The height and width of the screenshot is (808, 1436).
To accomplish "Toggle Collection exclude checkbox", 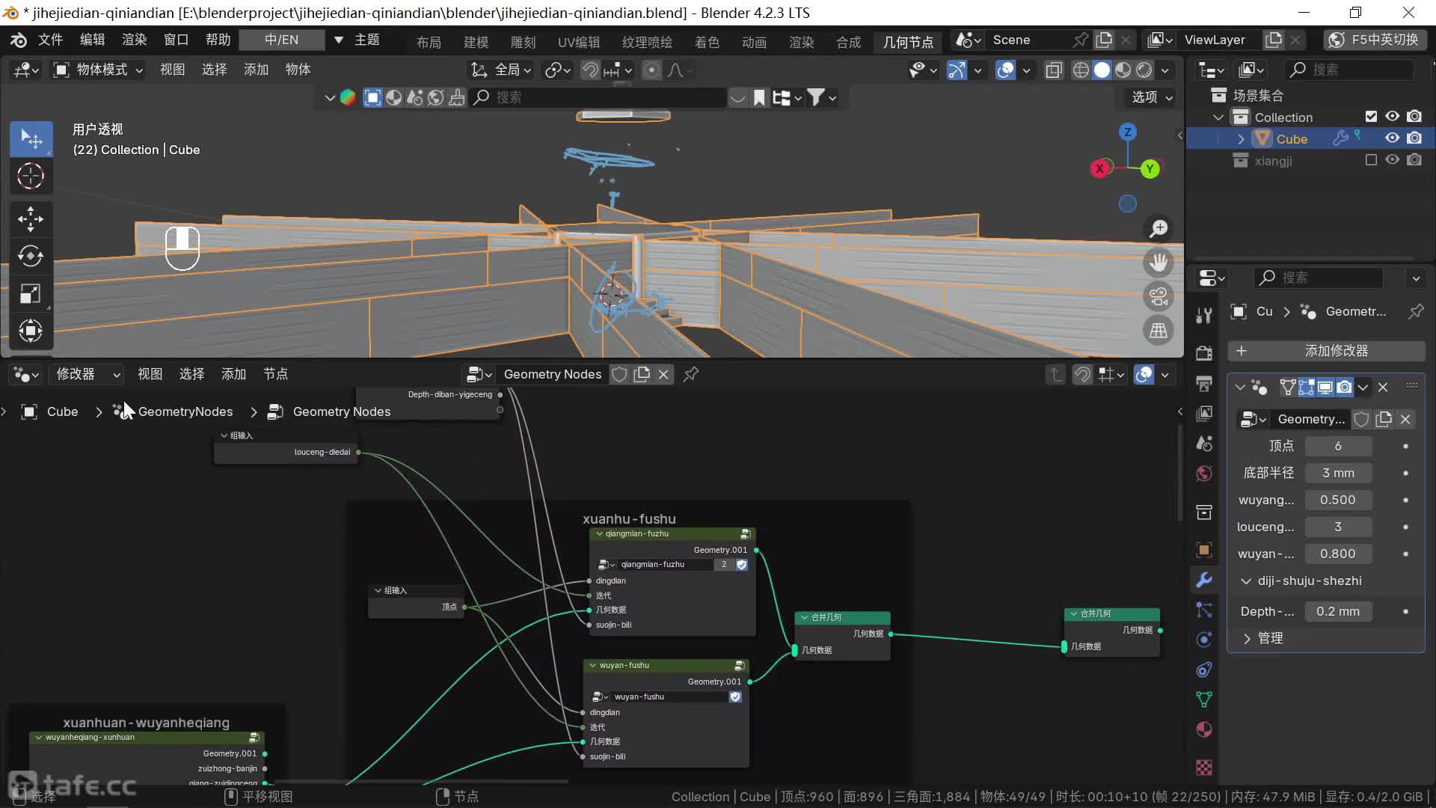I will (x=1371, y=117).
